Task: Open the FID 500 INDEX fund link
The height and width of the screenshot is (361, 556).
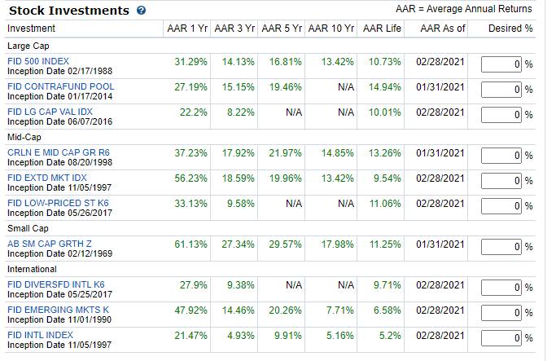Action: pyautogui.click(x=38, y=61)
